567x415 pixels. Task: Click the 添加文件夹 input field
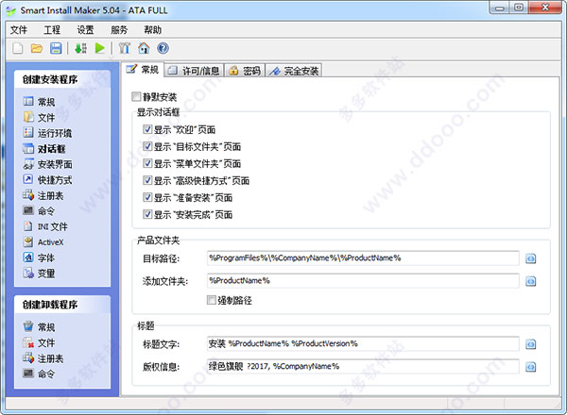363,281
